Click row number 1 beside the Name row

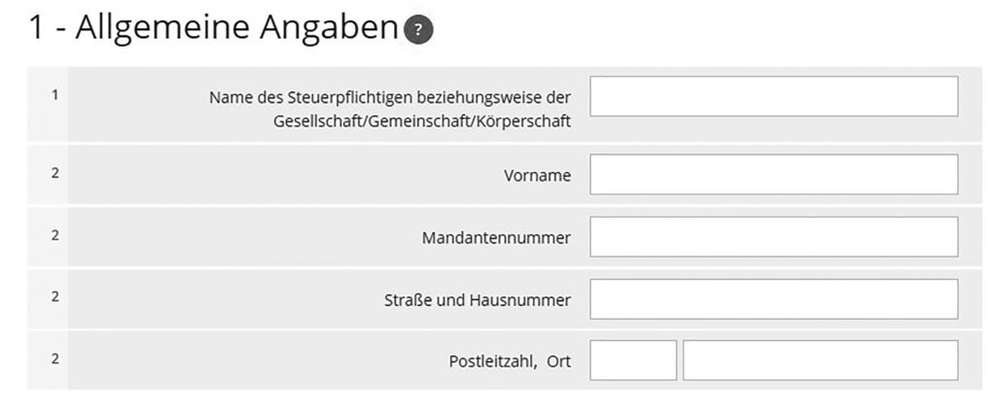pyautogui.click(x=55, y=95)
